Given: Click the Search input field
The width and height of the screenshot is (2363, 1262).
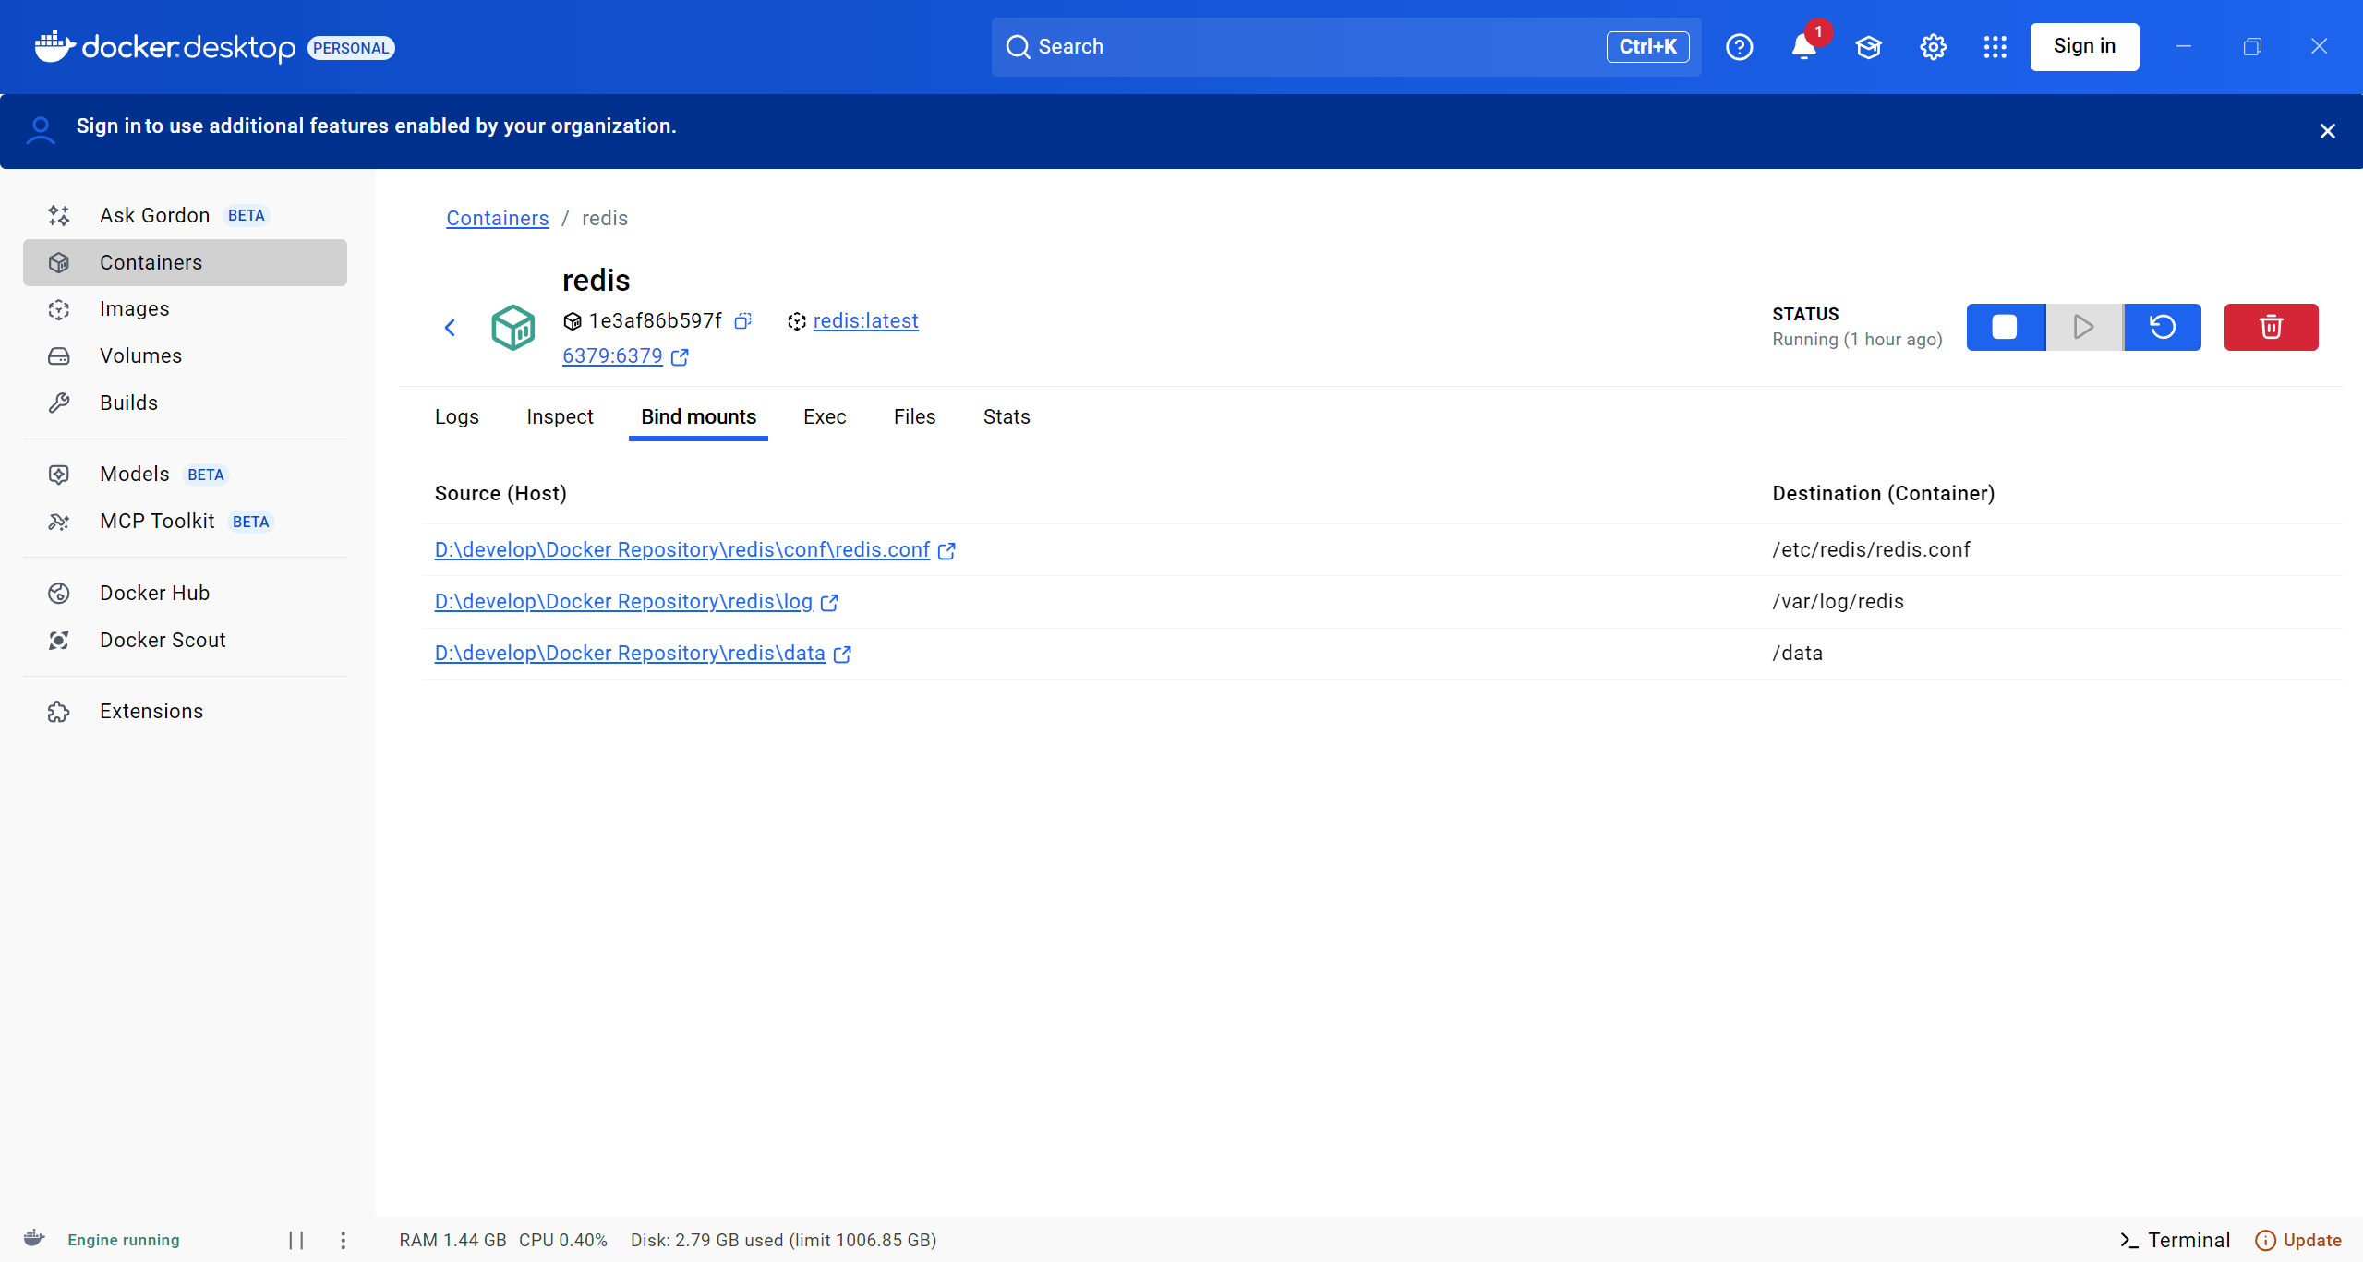Looking at the screenshot, I should (1346, 47).
